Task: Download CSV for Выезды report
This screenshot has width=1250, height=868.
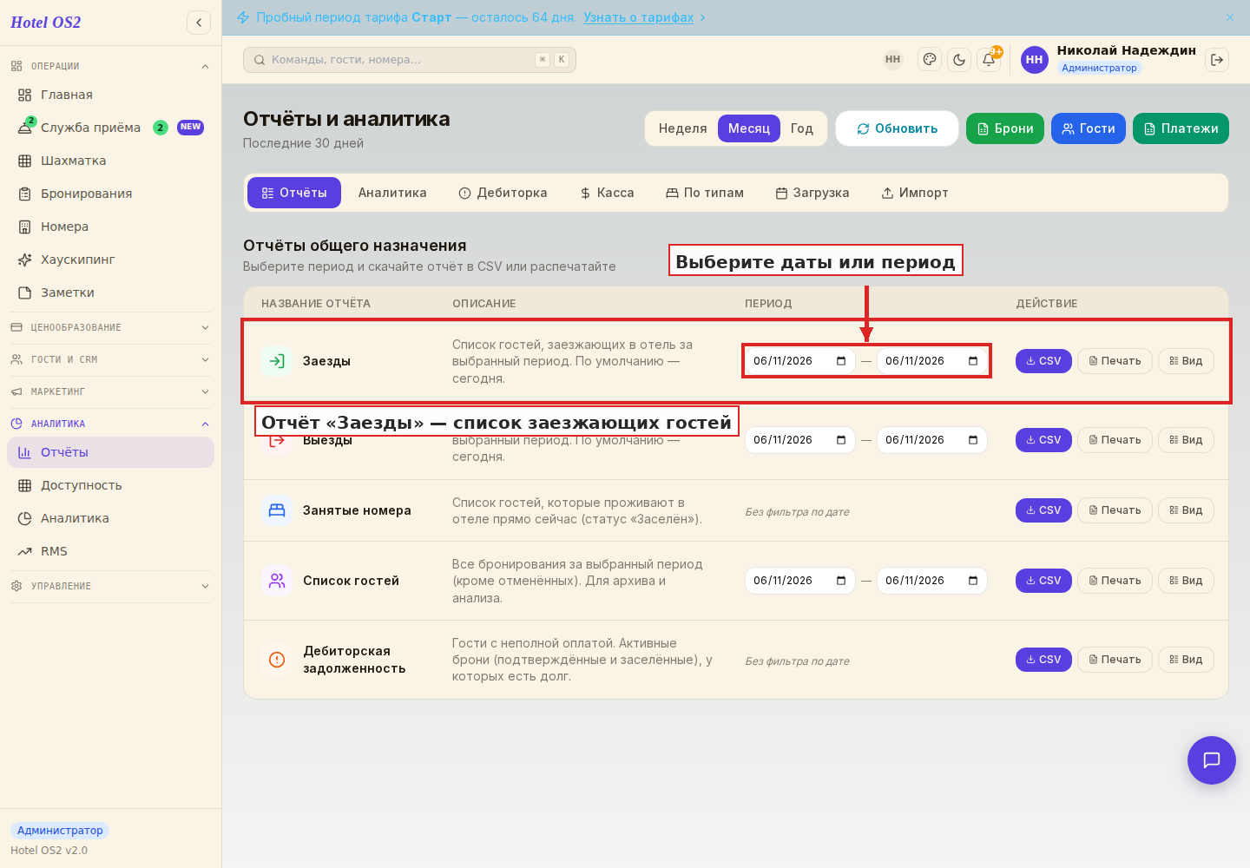Action: [x=1043, y=440]
